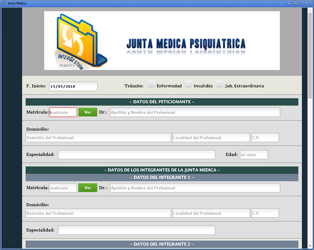Screen dimensions: 314x250
Task: Click the scrollbar up arrow
Action: pos(310,10)
